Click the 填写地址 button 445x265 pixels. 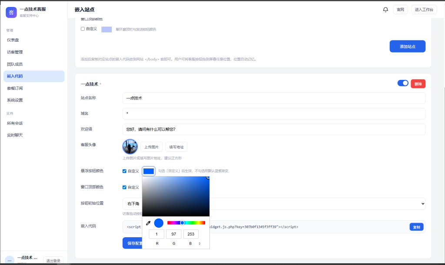pyautogui.click(x=176, y=147)
